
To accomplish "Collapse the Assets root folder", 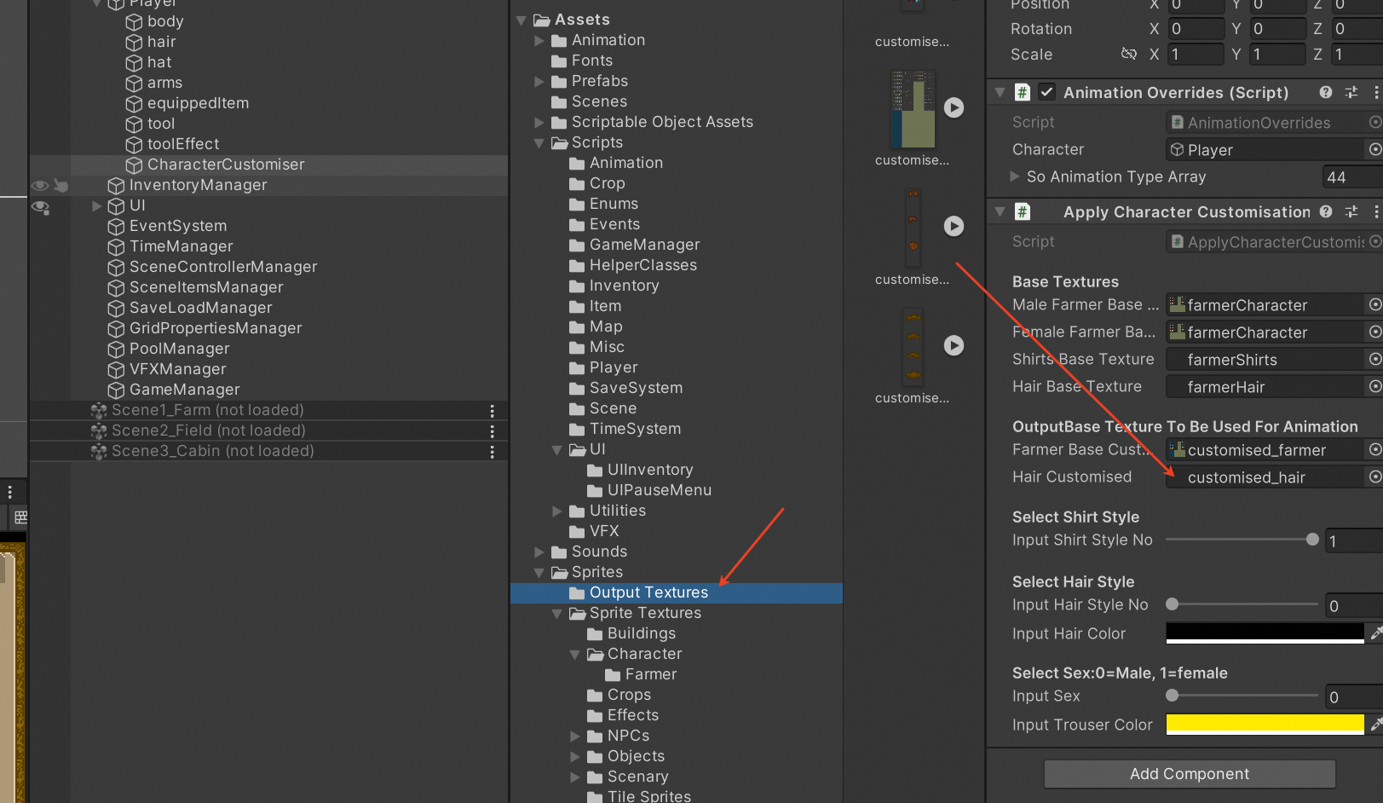I will (521, 20).
